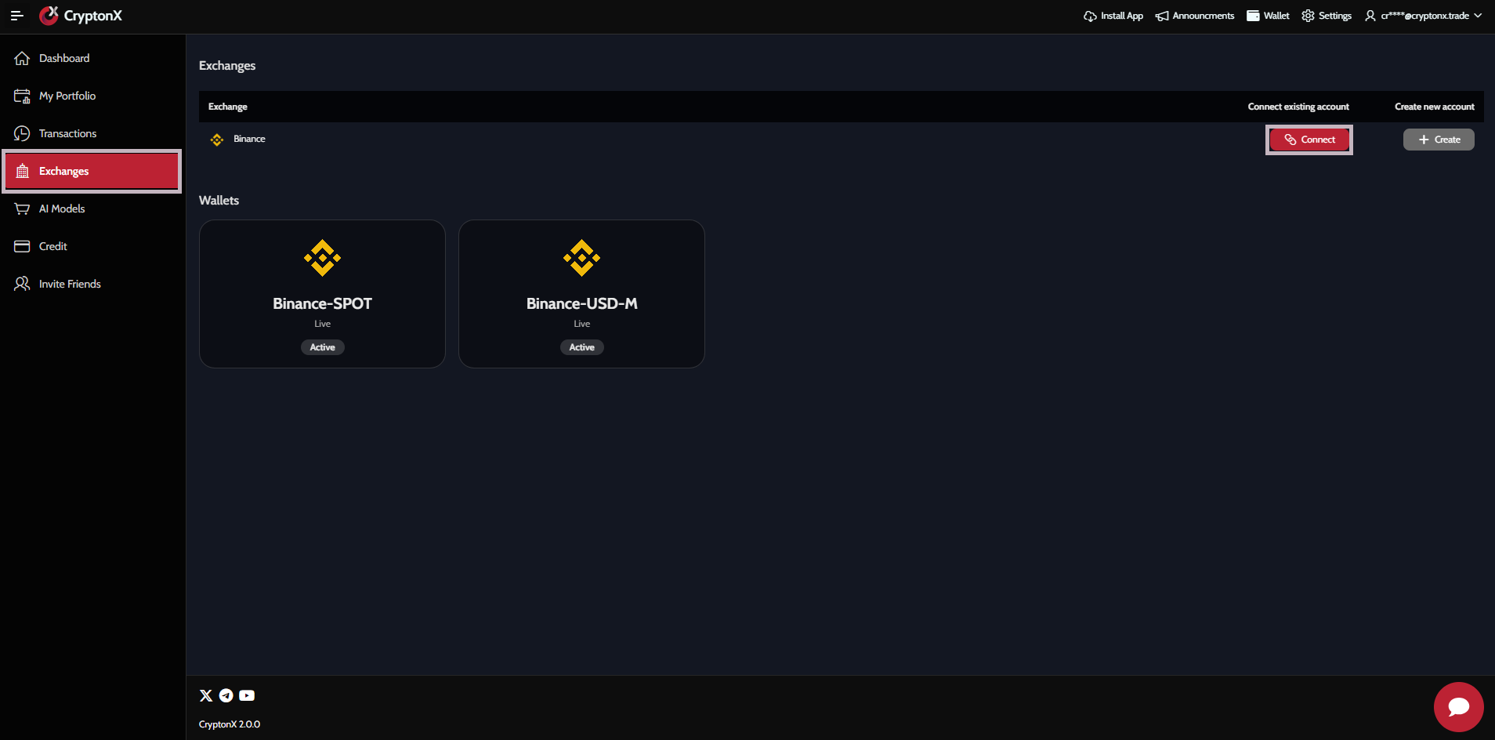The image size is (1495, 740).
Task: Click the Create new account column header
Action: click(x=1434, y=107)
